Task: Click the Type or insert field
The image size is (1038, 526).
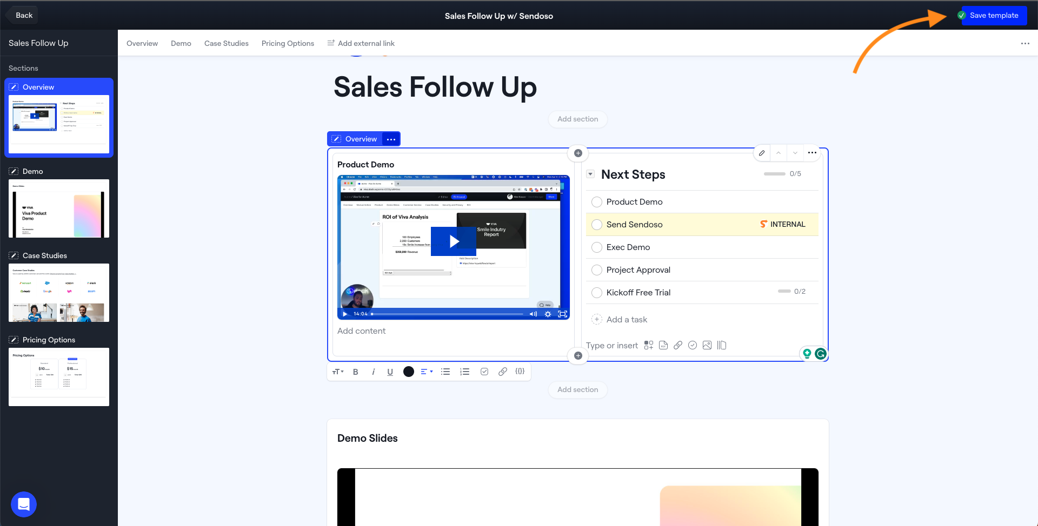Action: pos(612,346)
